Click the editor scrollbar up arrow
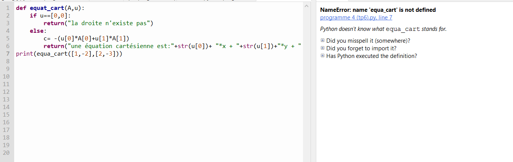 tap(306, 7)
